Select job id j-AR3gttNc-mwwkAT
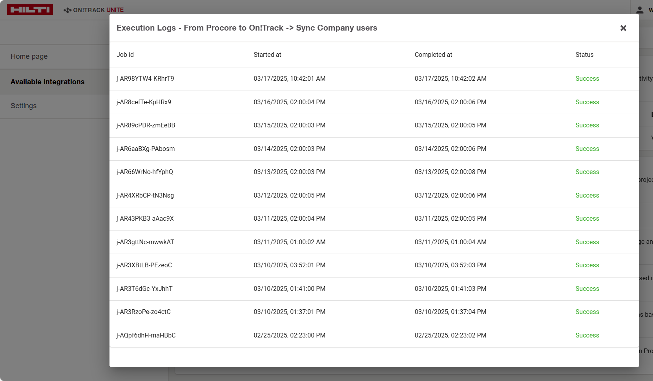Image resolution: width=653 pixels, height=381 pixels. [145, 242]
